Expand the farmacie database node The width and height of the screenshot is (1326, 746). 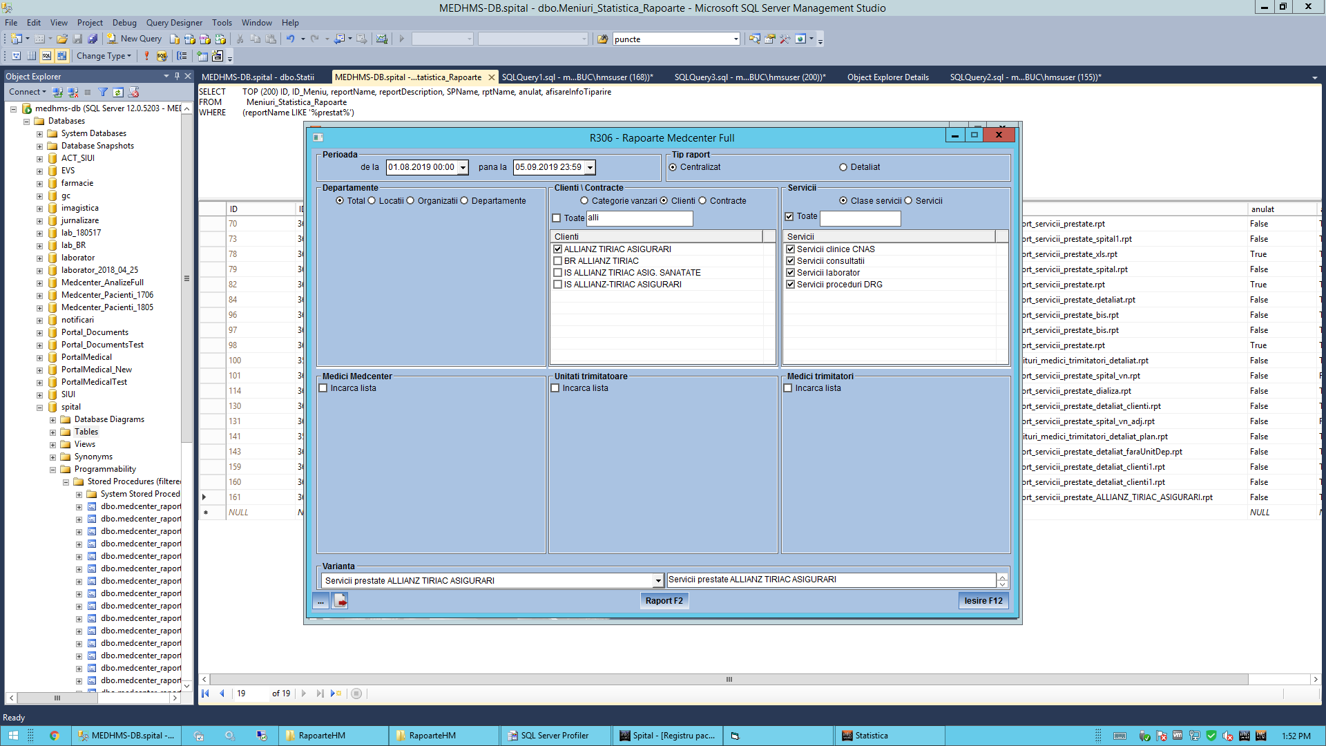(x=39, y=184)
